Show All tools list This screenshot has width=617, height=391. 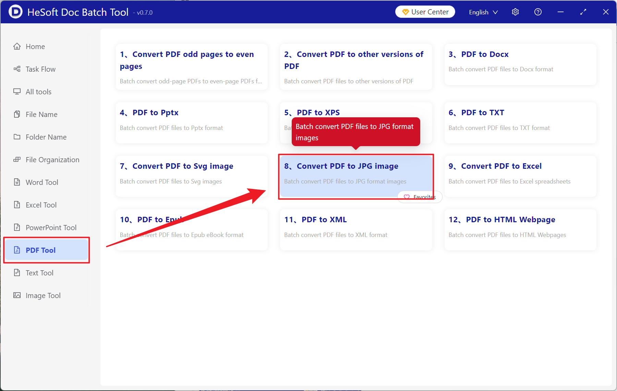[x=38, y=92]
